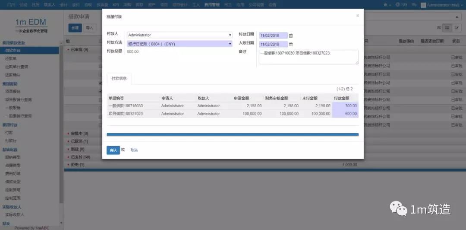Screen dimensions: 466x230
Task: Click the form view icon beside list view
Action: coord(457,28)
